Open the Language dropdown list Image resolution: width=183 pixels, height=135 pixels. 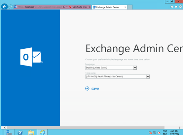[x=111, y=67]
